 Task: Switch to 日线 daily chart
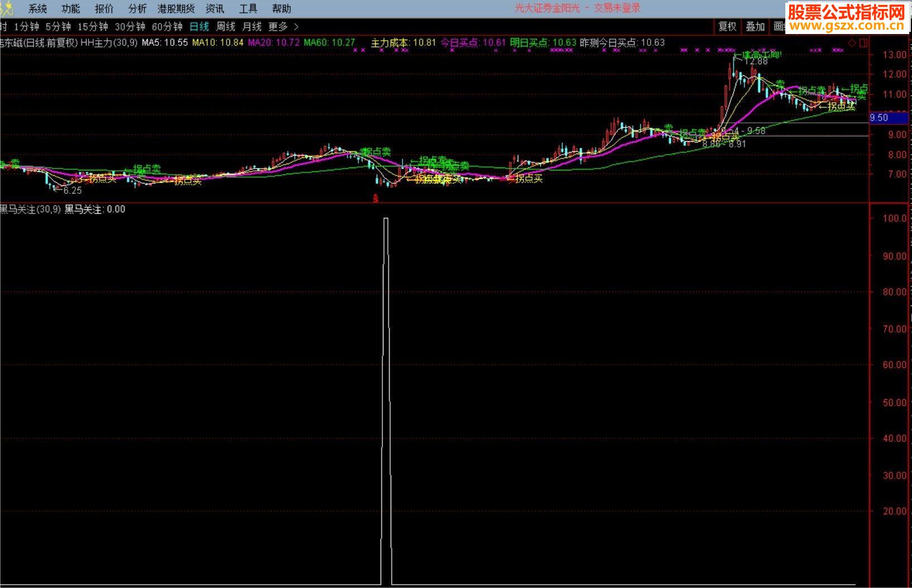(199, 26)
